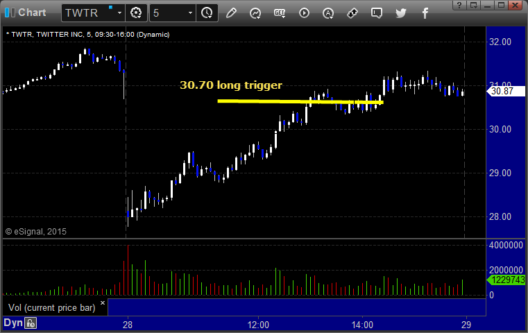Share chart via Facebook icon

[x=425, y=13]
